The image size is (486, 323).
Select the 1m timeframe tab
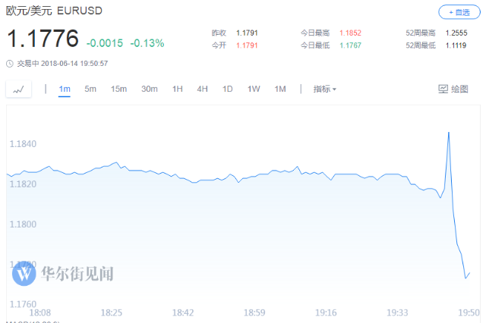[65, 89]
